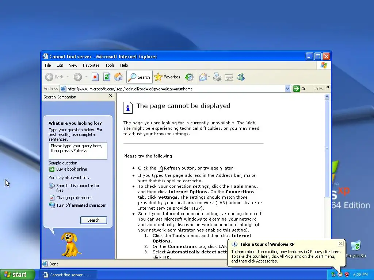Open the Back button history dropdown

[x=68, y=77]
